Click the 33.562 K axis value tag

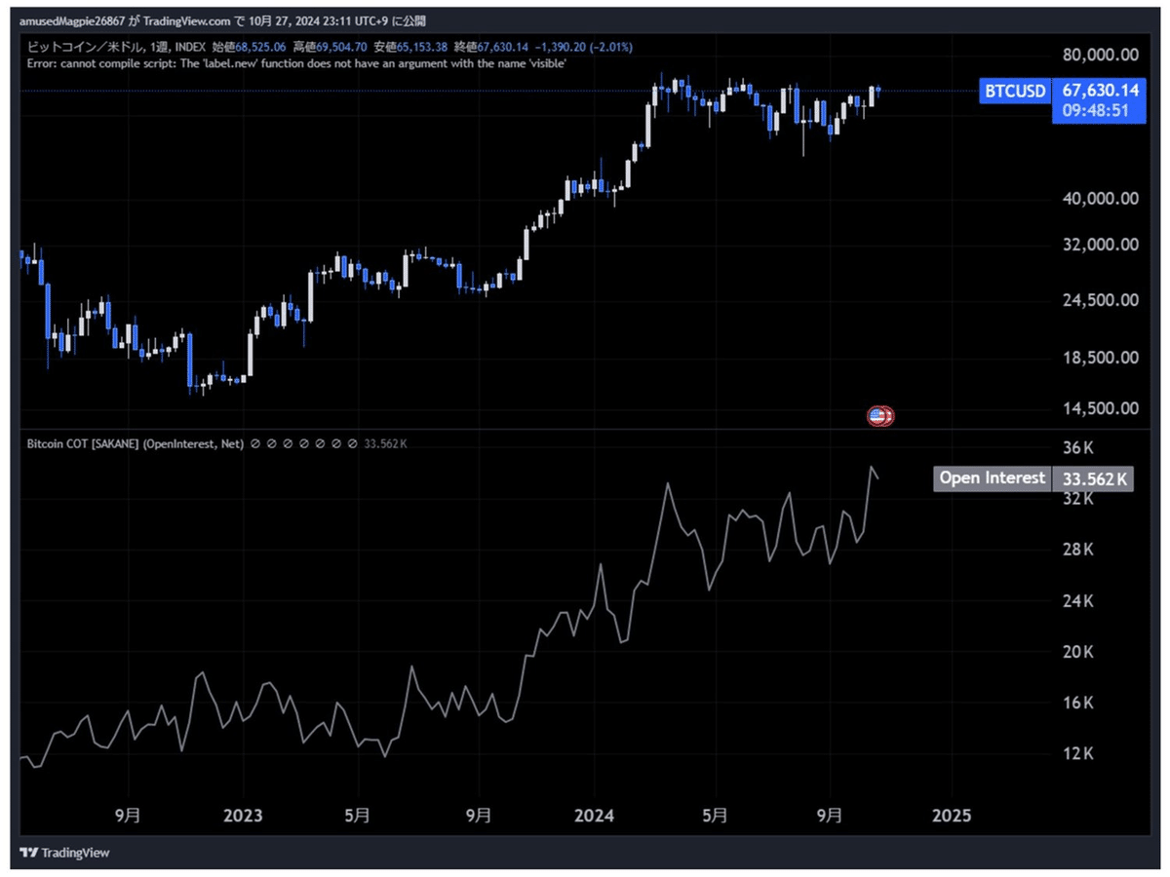click(1094, 478)
